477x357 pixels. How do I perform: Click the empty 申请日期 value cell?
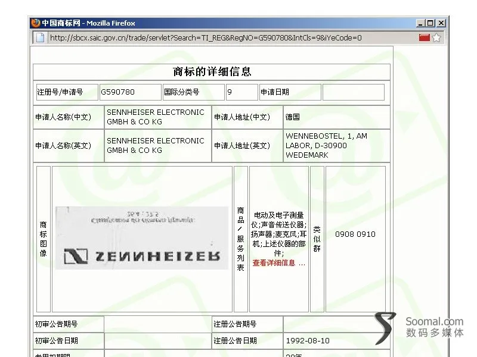coord(354,92)
